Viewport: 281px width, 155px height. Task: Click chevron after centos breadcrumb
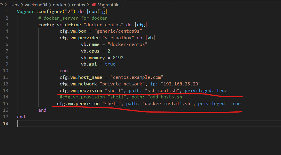coord(88,5)
